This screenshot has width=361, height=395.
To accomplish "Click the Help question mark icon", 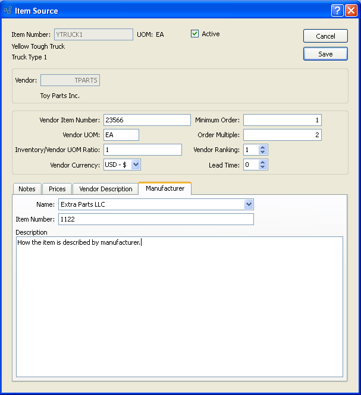I will tap(337, 10).
